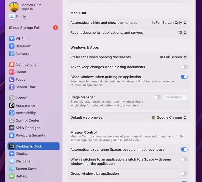202x182 pixels.
Task: Open the Focus moon icon
Action: pyautogui.click(x=12, y=80)
